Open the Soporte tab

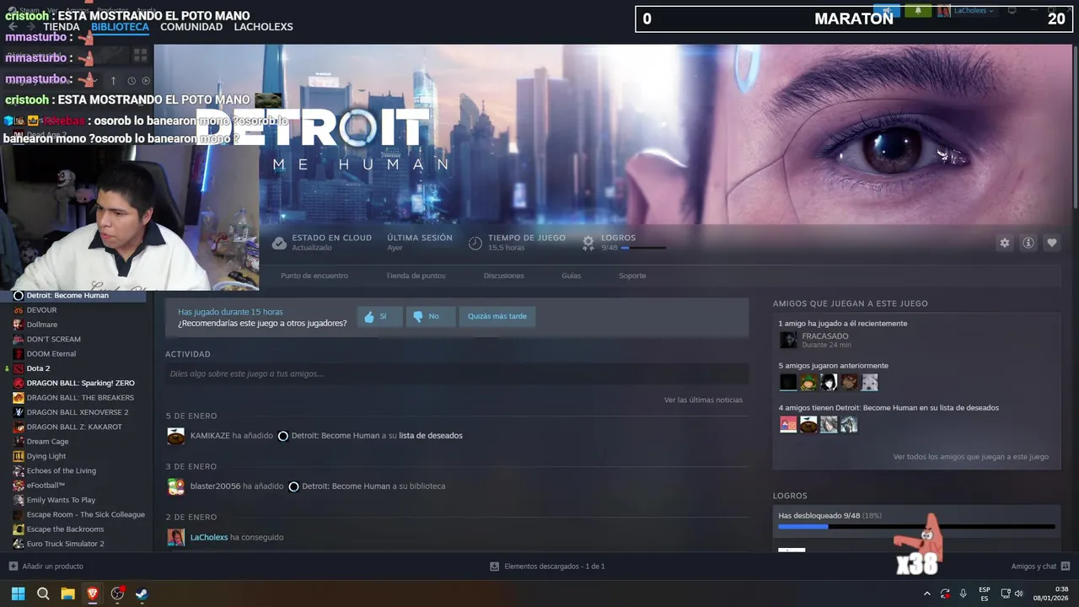tap(632, 276)
